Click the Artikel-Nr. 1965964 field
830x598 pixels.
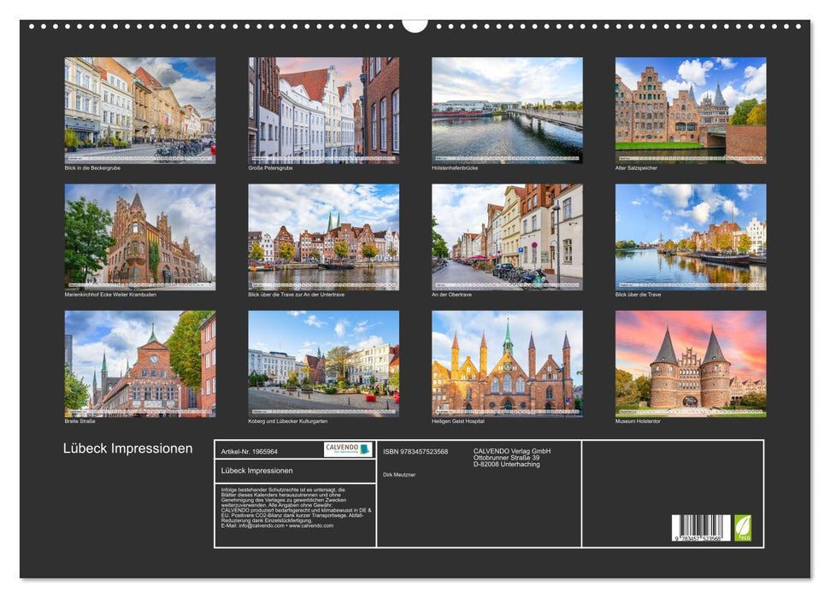[x=249, y=452]
